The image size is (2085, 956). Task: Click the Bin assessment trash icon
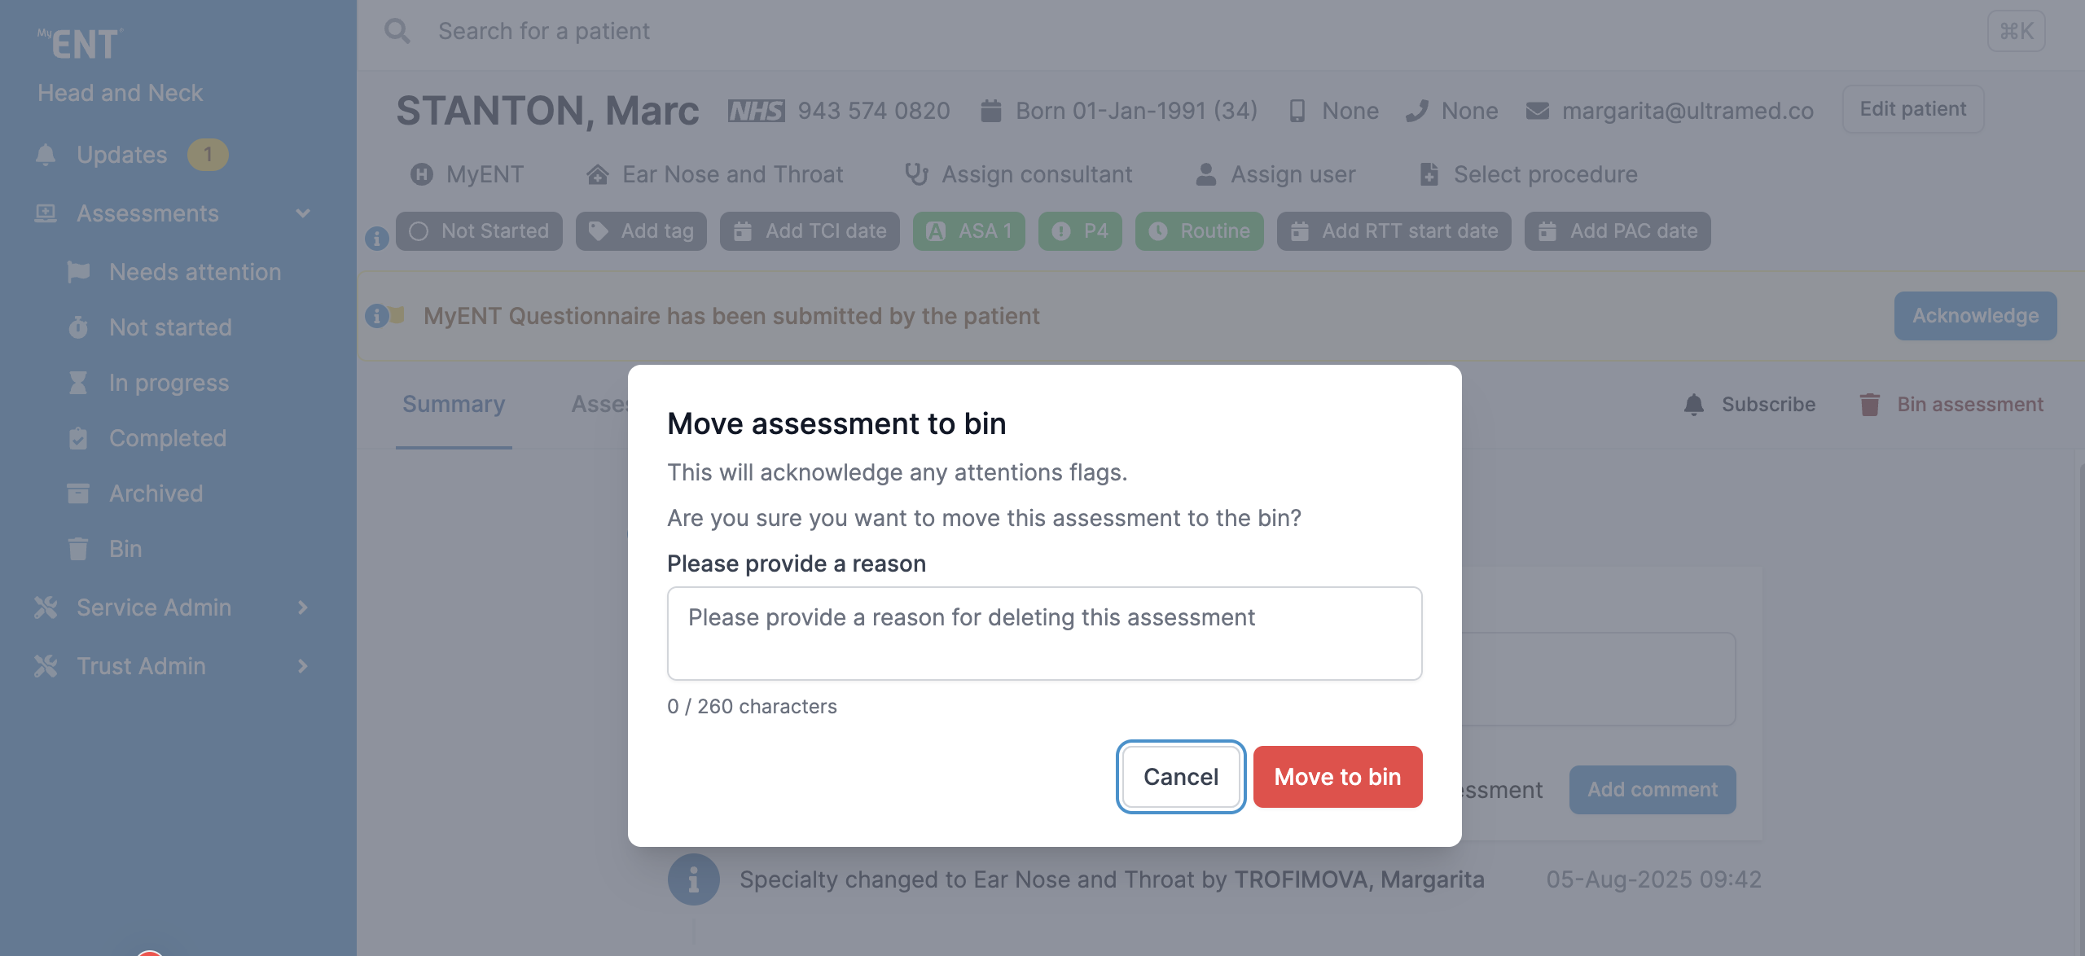click(1869, 405)
